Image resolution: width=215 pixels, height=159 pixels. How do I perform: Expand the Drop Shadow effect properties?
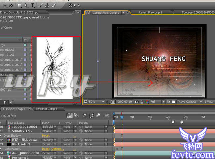tap(1, 136)
